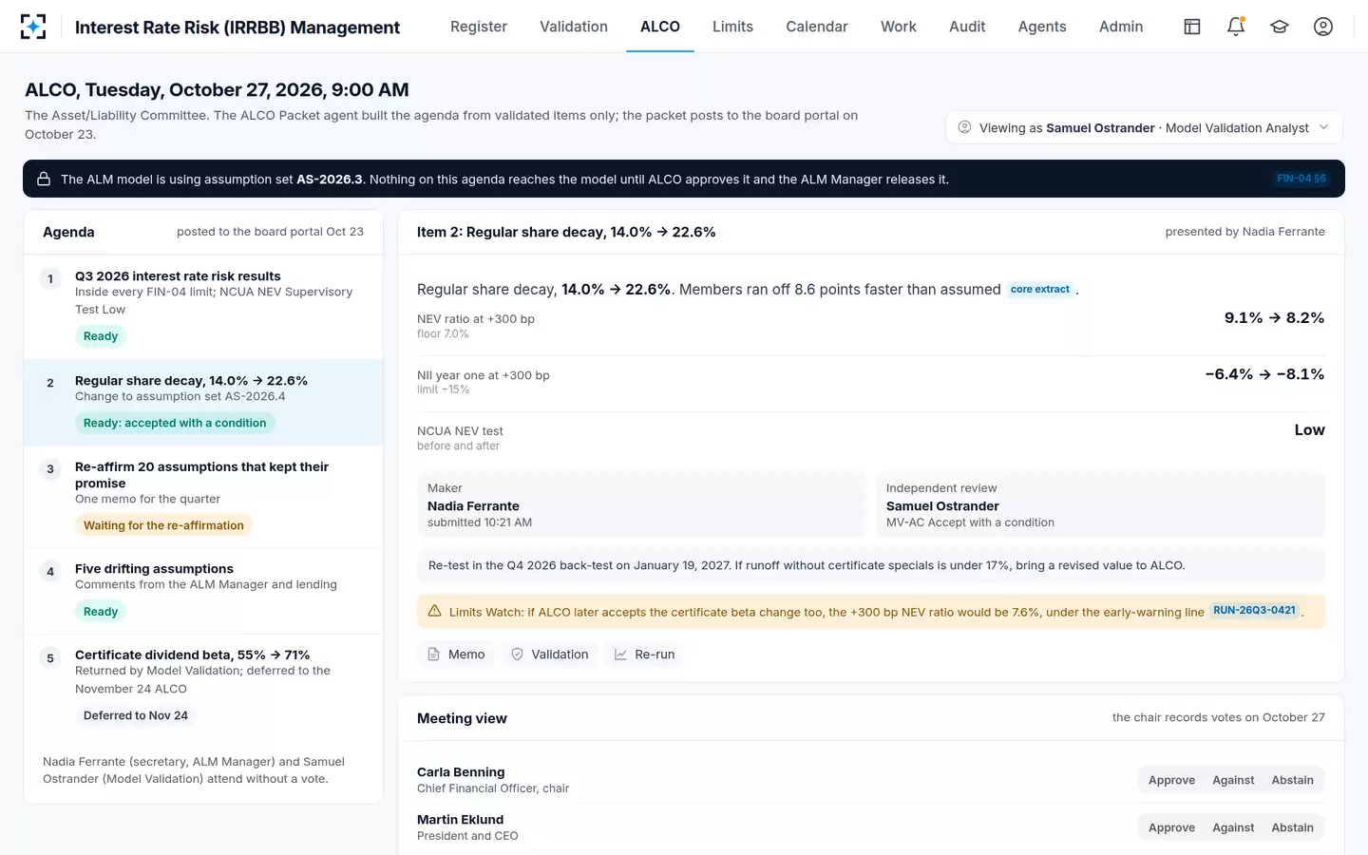Open the Work tab

[x=899, y=27]
